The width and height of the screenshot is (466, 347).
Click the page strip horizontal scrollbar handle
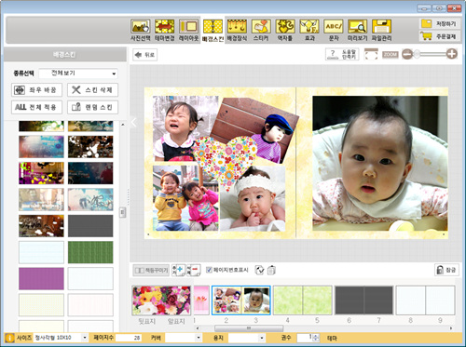click(x=249, y=328)
